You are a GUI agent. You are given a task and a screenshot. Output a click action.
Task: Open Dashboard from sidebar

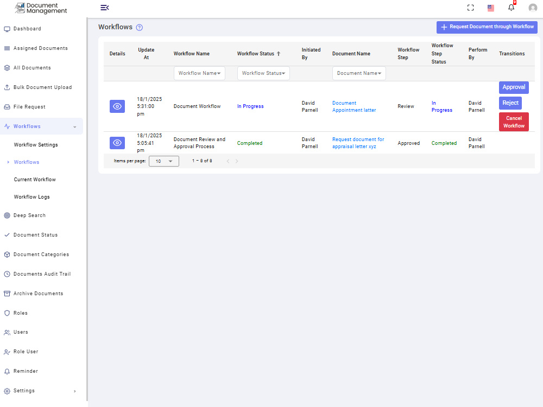click(x=27, y=29)
